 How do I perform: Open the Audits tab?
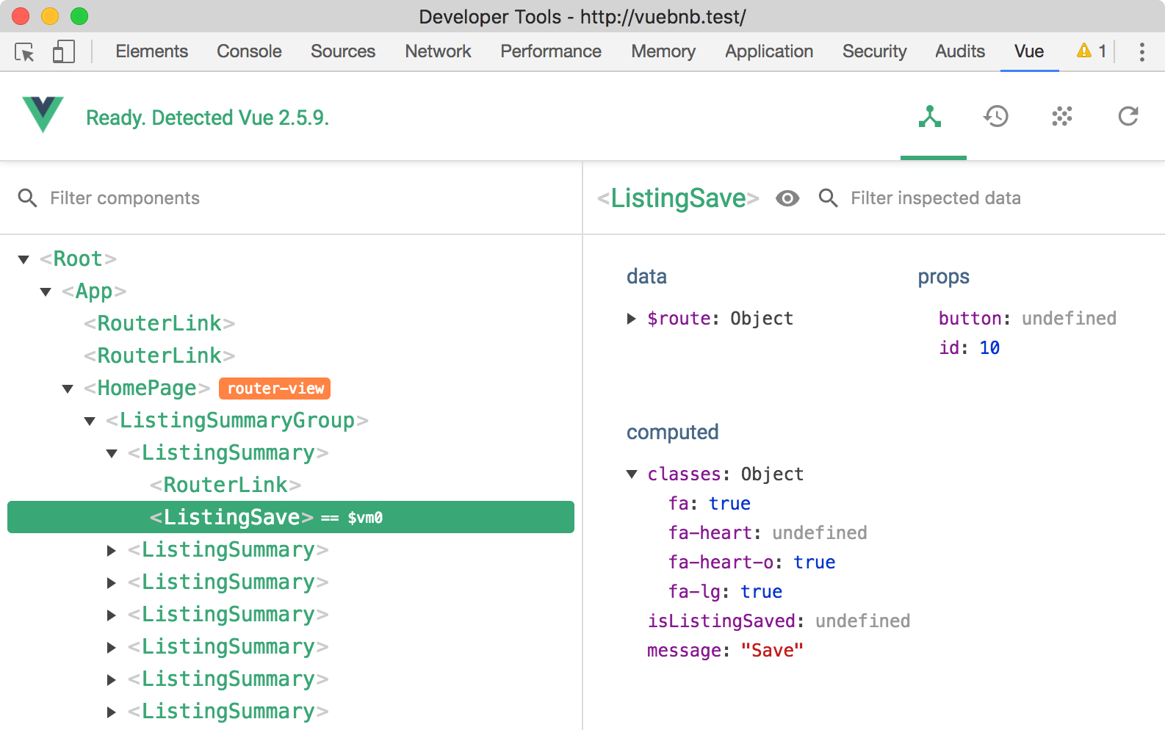(x=960, y=51)
